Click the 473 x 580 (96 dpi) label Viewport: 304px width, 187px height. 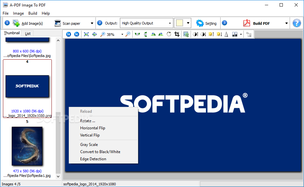pyautogui.click(x=27, y=171)
